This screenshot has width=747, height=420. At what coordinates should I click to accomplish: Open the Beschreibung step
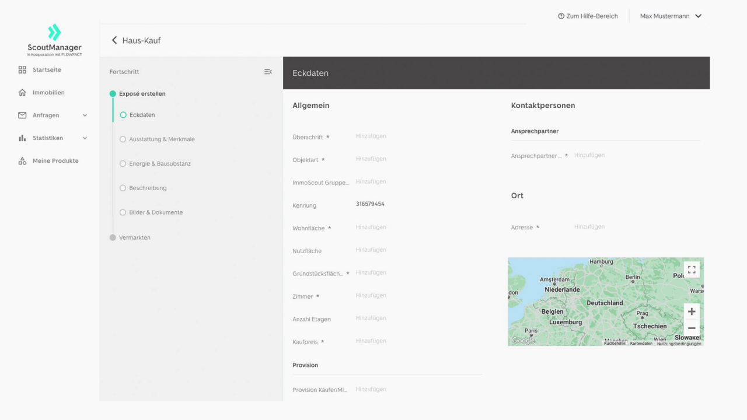pyautogui.click(x=148, y=188)
